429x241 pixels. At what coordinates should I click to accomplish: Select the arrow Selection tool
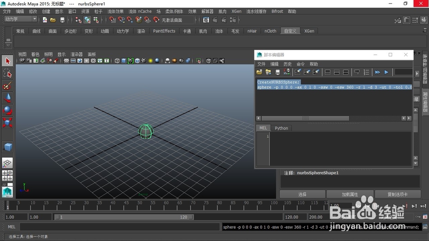[x=7, y=61]
